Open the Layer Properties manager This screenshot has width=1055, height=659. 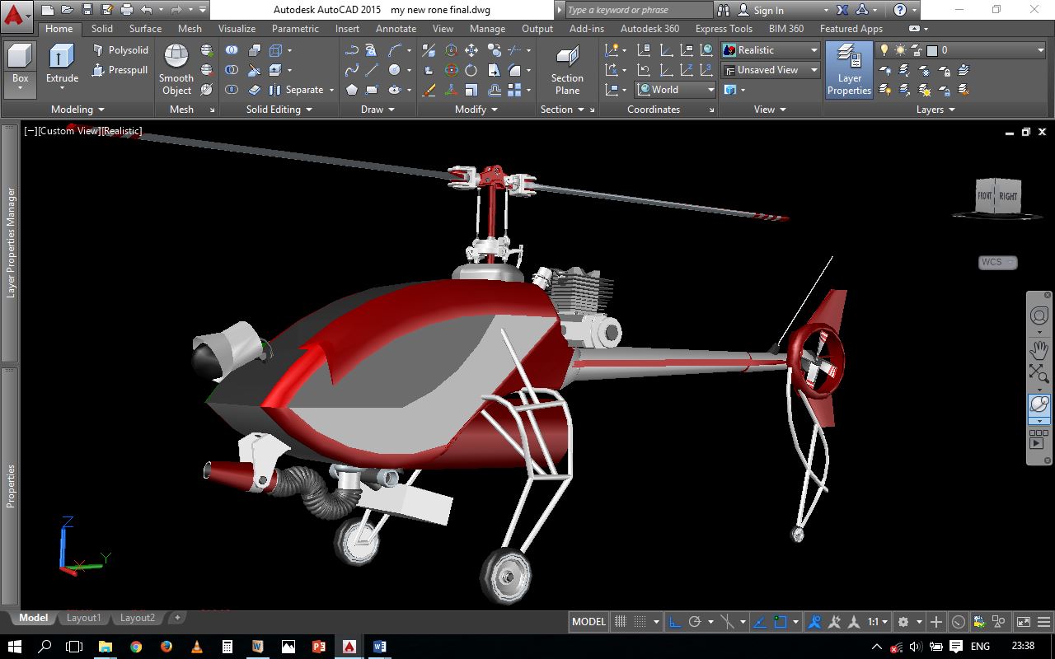849,69
